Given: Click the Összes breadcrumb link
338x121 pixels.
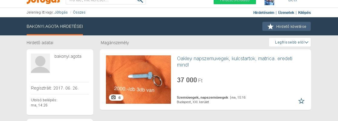Looking at the screenshot, I should (x=79, y=12).
